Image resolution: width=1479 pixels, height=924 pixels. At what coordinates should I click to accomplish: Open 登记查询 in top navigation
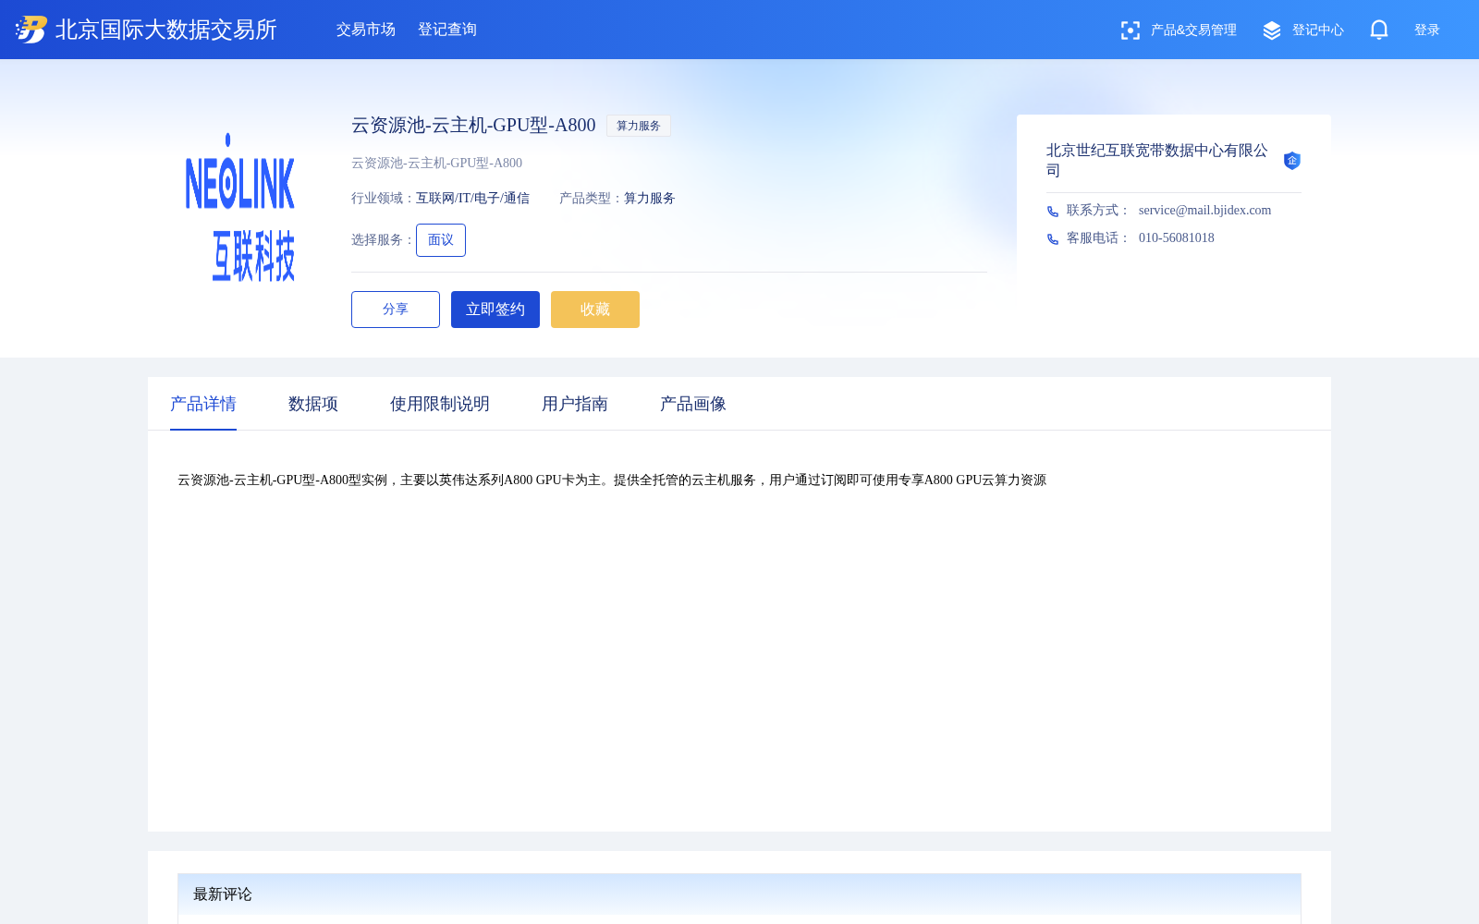click(x=447, y=30)
